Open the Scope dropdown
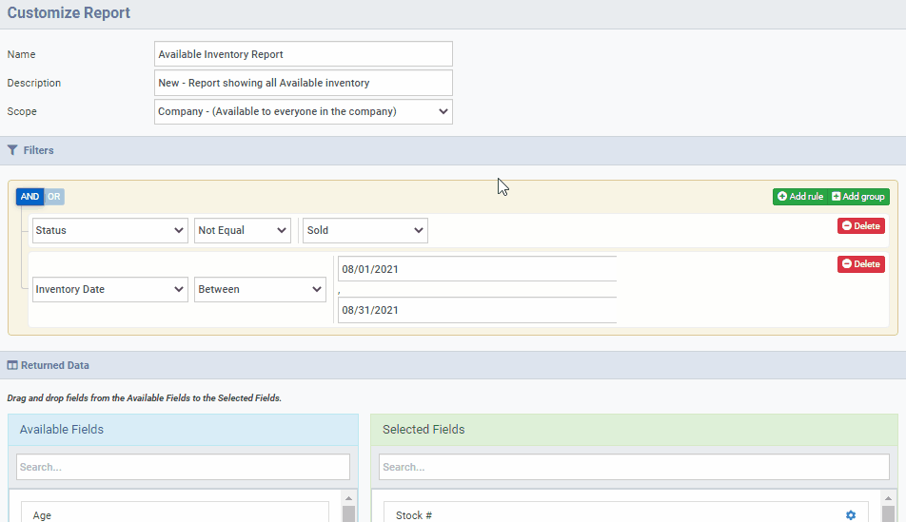The height and width of the screenshot is (522, 906). pos(303,112)
